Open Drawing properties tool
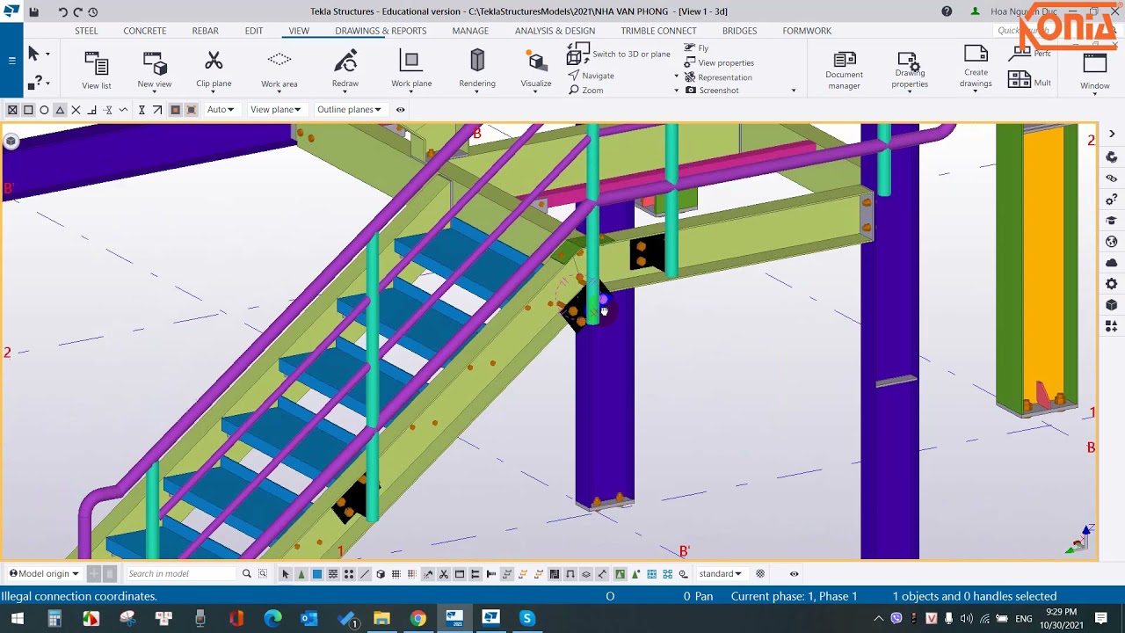1125x633 pixels. coord(910,69)
